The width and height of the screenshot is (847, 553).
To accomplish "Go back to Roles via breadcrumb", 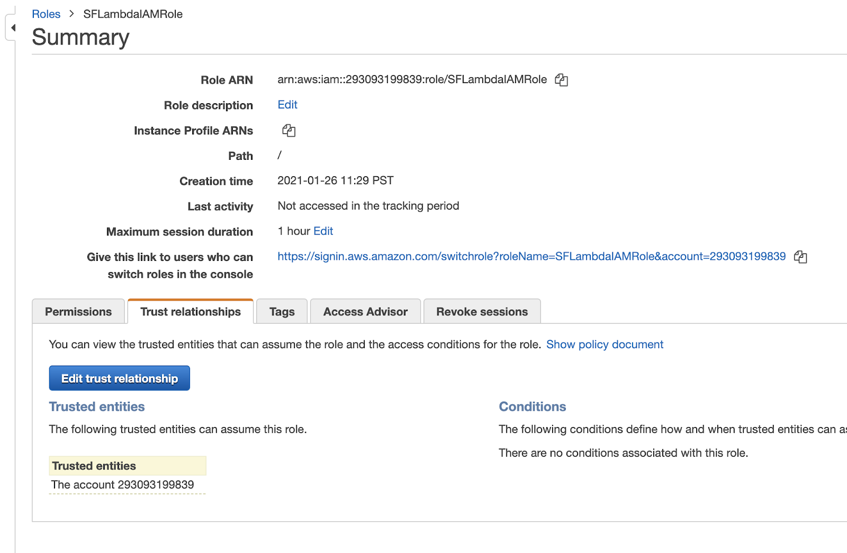I will 46,14.
